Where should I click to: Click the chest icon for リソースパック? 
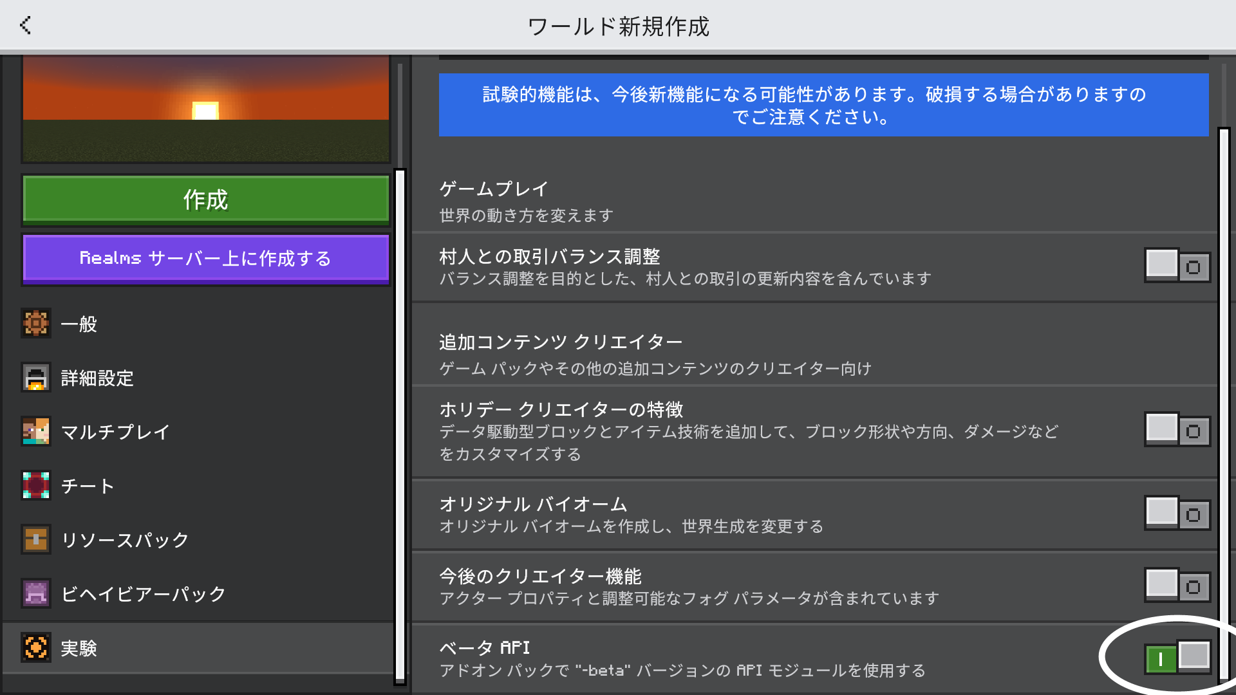point(36,539)
